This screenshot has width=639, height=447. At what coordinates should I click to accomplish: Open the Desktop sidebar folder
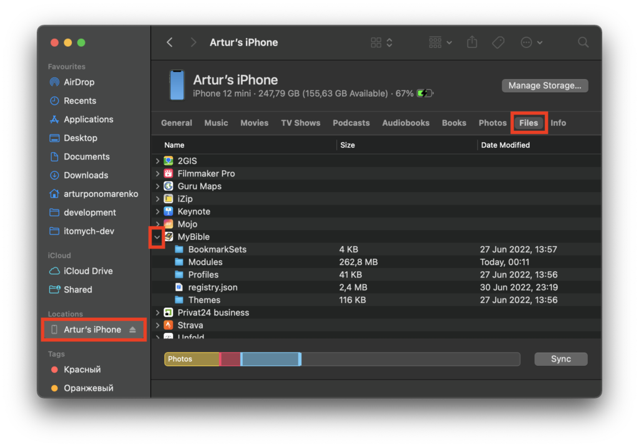[80, 138]
